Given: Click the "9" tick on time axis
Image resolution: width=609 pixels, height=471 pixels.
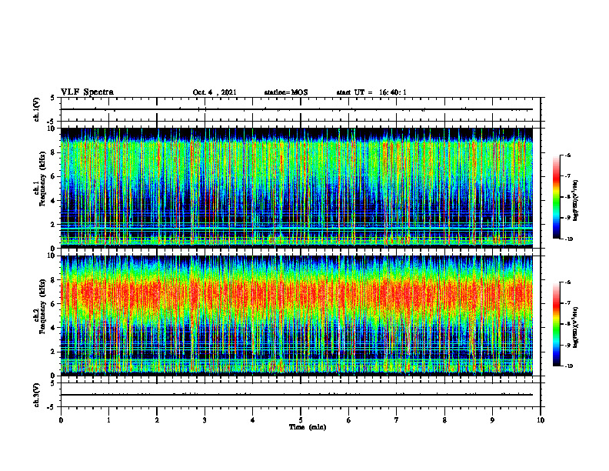Looking at the screenshot, I should [x=492, y=420].
